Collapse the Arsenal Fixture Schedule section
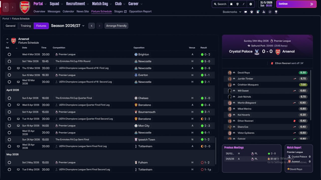 (x=7, y=39)
